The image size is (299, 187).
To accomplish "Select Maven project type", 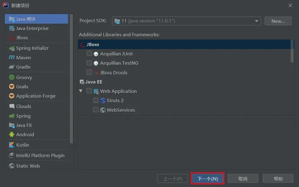I will pos(36,57).
